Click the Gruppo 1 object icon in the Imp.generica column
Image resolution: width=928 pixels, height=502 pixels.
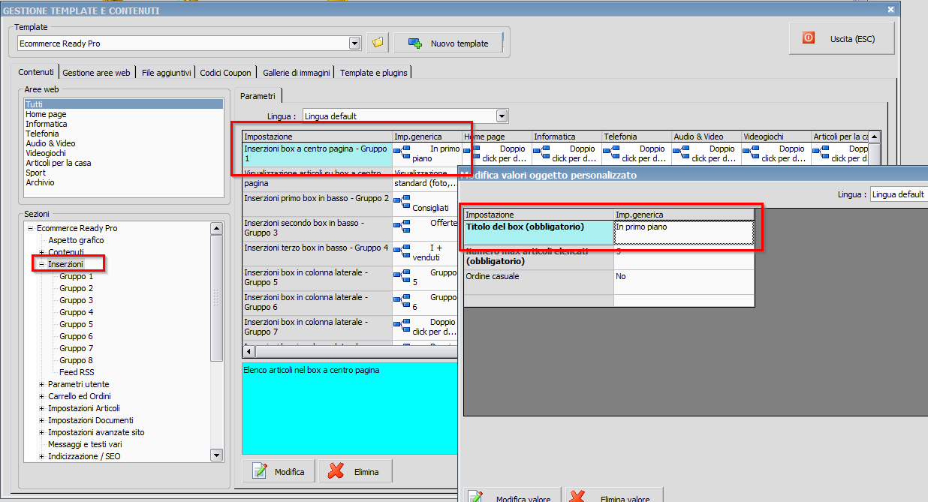(402, 153)
